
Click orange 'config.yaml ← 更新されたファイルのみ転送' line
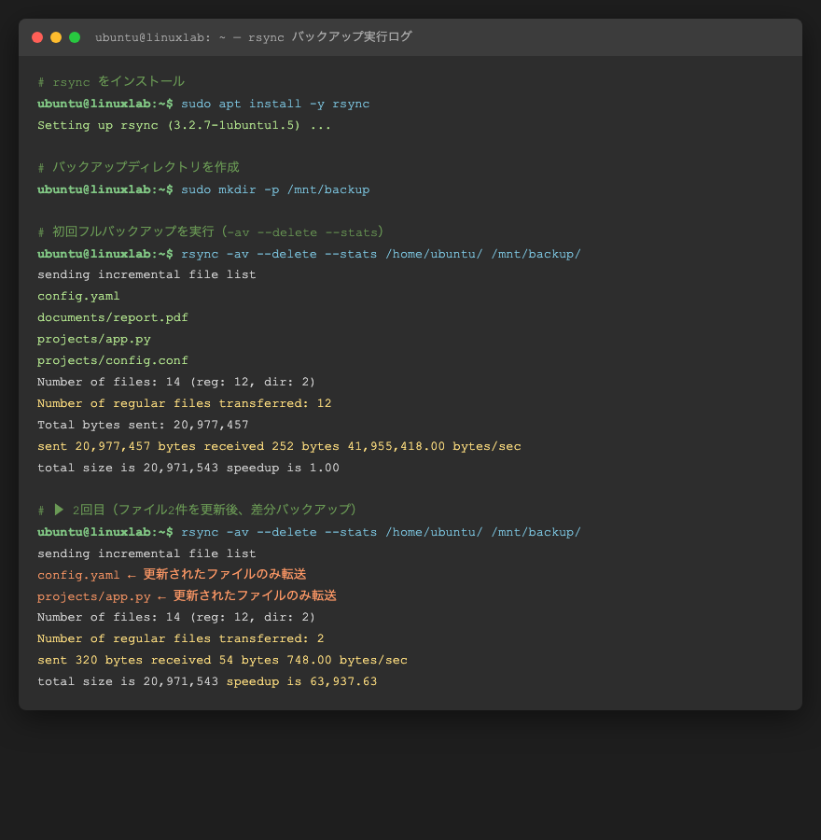tap(172, 574)
